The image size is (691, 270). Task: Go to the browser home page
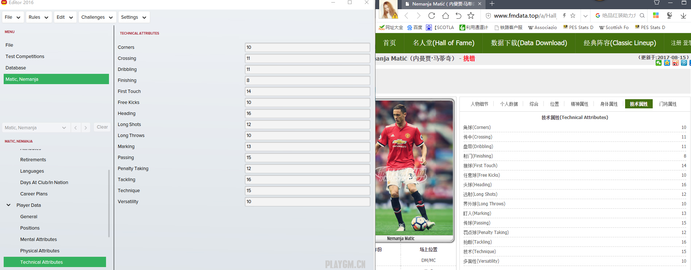click(445, 15)
